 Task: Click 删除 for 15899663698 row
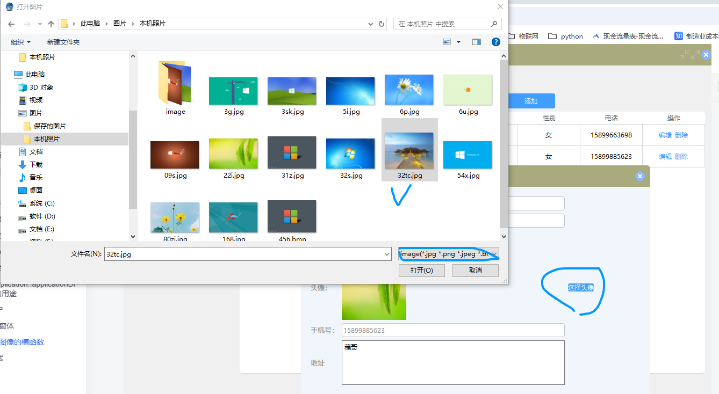pyautogui.click(x=681, y=135)
